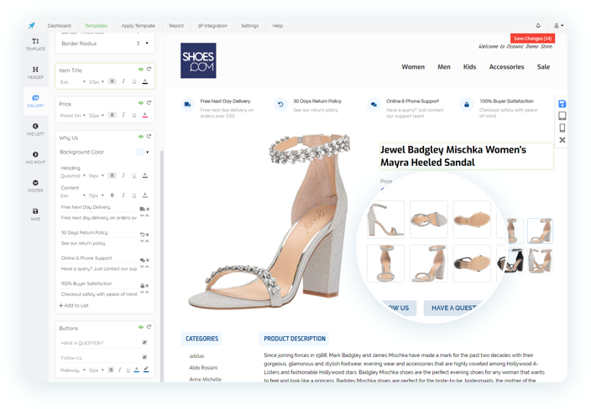Image resolution: width=591 pixels, height=409 pixels.
Task: Click the Save icon in sidebar
Action: click(x=35, y=214)
